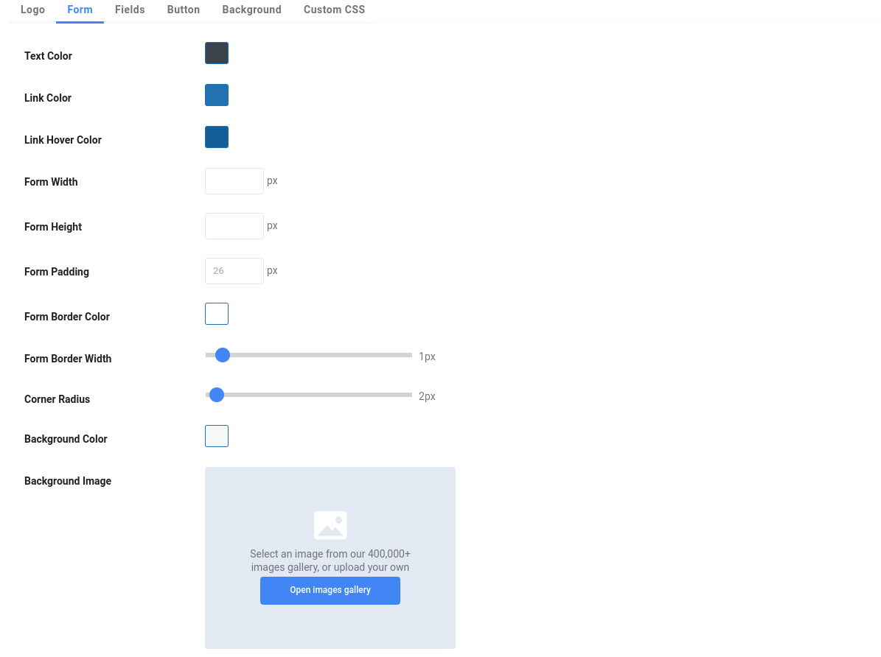Open the Background settings tab
Screen dimensions: 881x657
(251, 10)
